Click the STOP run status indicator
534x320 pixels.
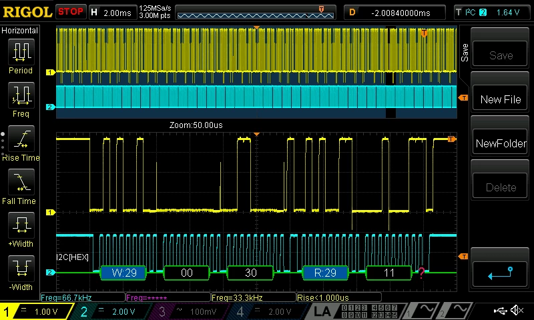point(71,12)
